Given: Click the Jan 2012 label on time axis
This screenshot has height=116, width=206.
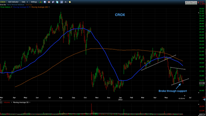Looking at the screenshot, I should point(120,99).
